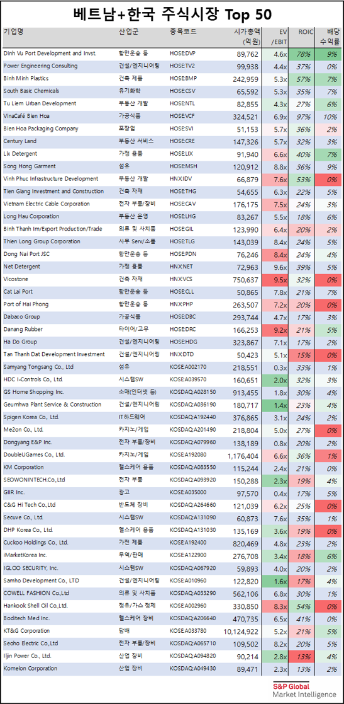The height and width of the screenshot is (704, 344).
Task: Select Me2on Co., Ltd. company name
Action: pos(23,430)
